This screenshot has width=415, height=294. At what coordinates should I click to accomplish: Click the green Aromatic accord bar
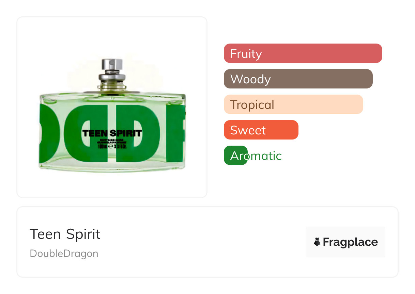(235, 156)
